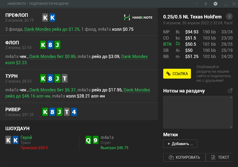The image size is (238, 167).
Task: Open Dank.Mondes link before колл $2.23
Action: click(x=134, y=56)
